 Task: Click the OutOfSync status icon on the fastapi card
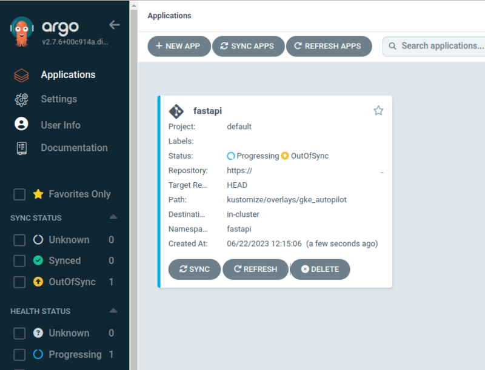(284, 156)
